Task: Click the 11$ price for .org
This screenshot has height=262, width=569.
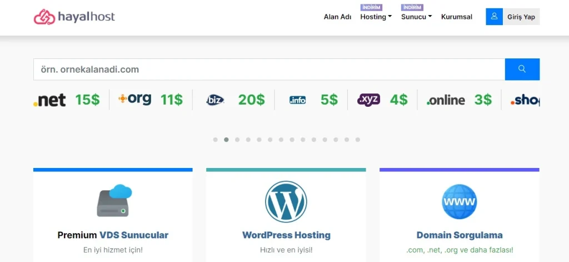Action: tap(172, 100)
